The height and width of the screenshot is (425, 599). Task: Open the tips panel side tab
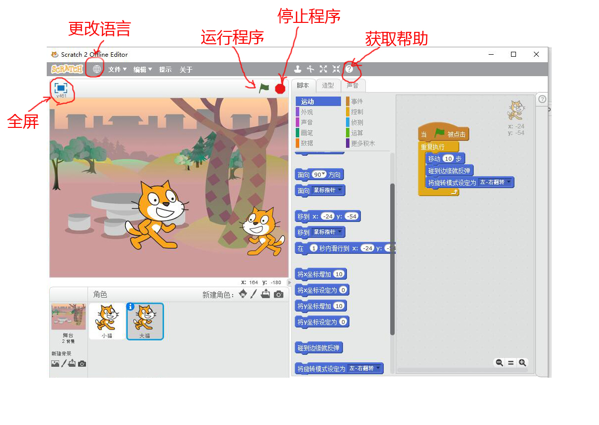click(x=542, y=99)
